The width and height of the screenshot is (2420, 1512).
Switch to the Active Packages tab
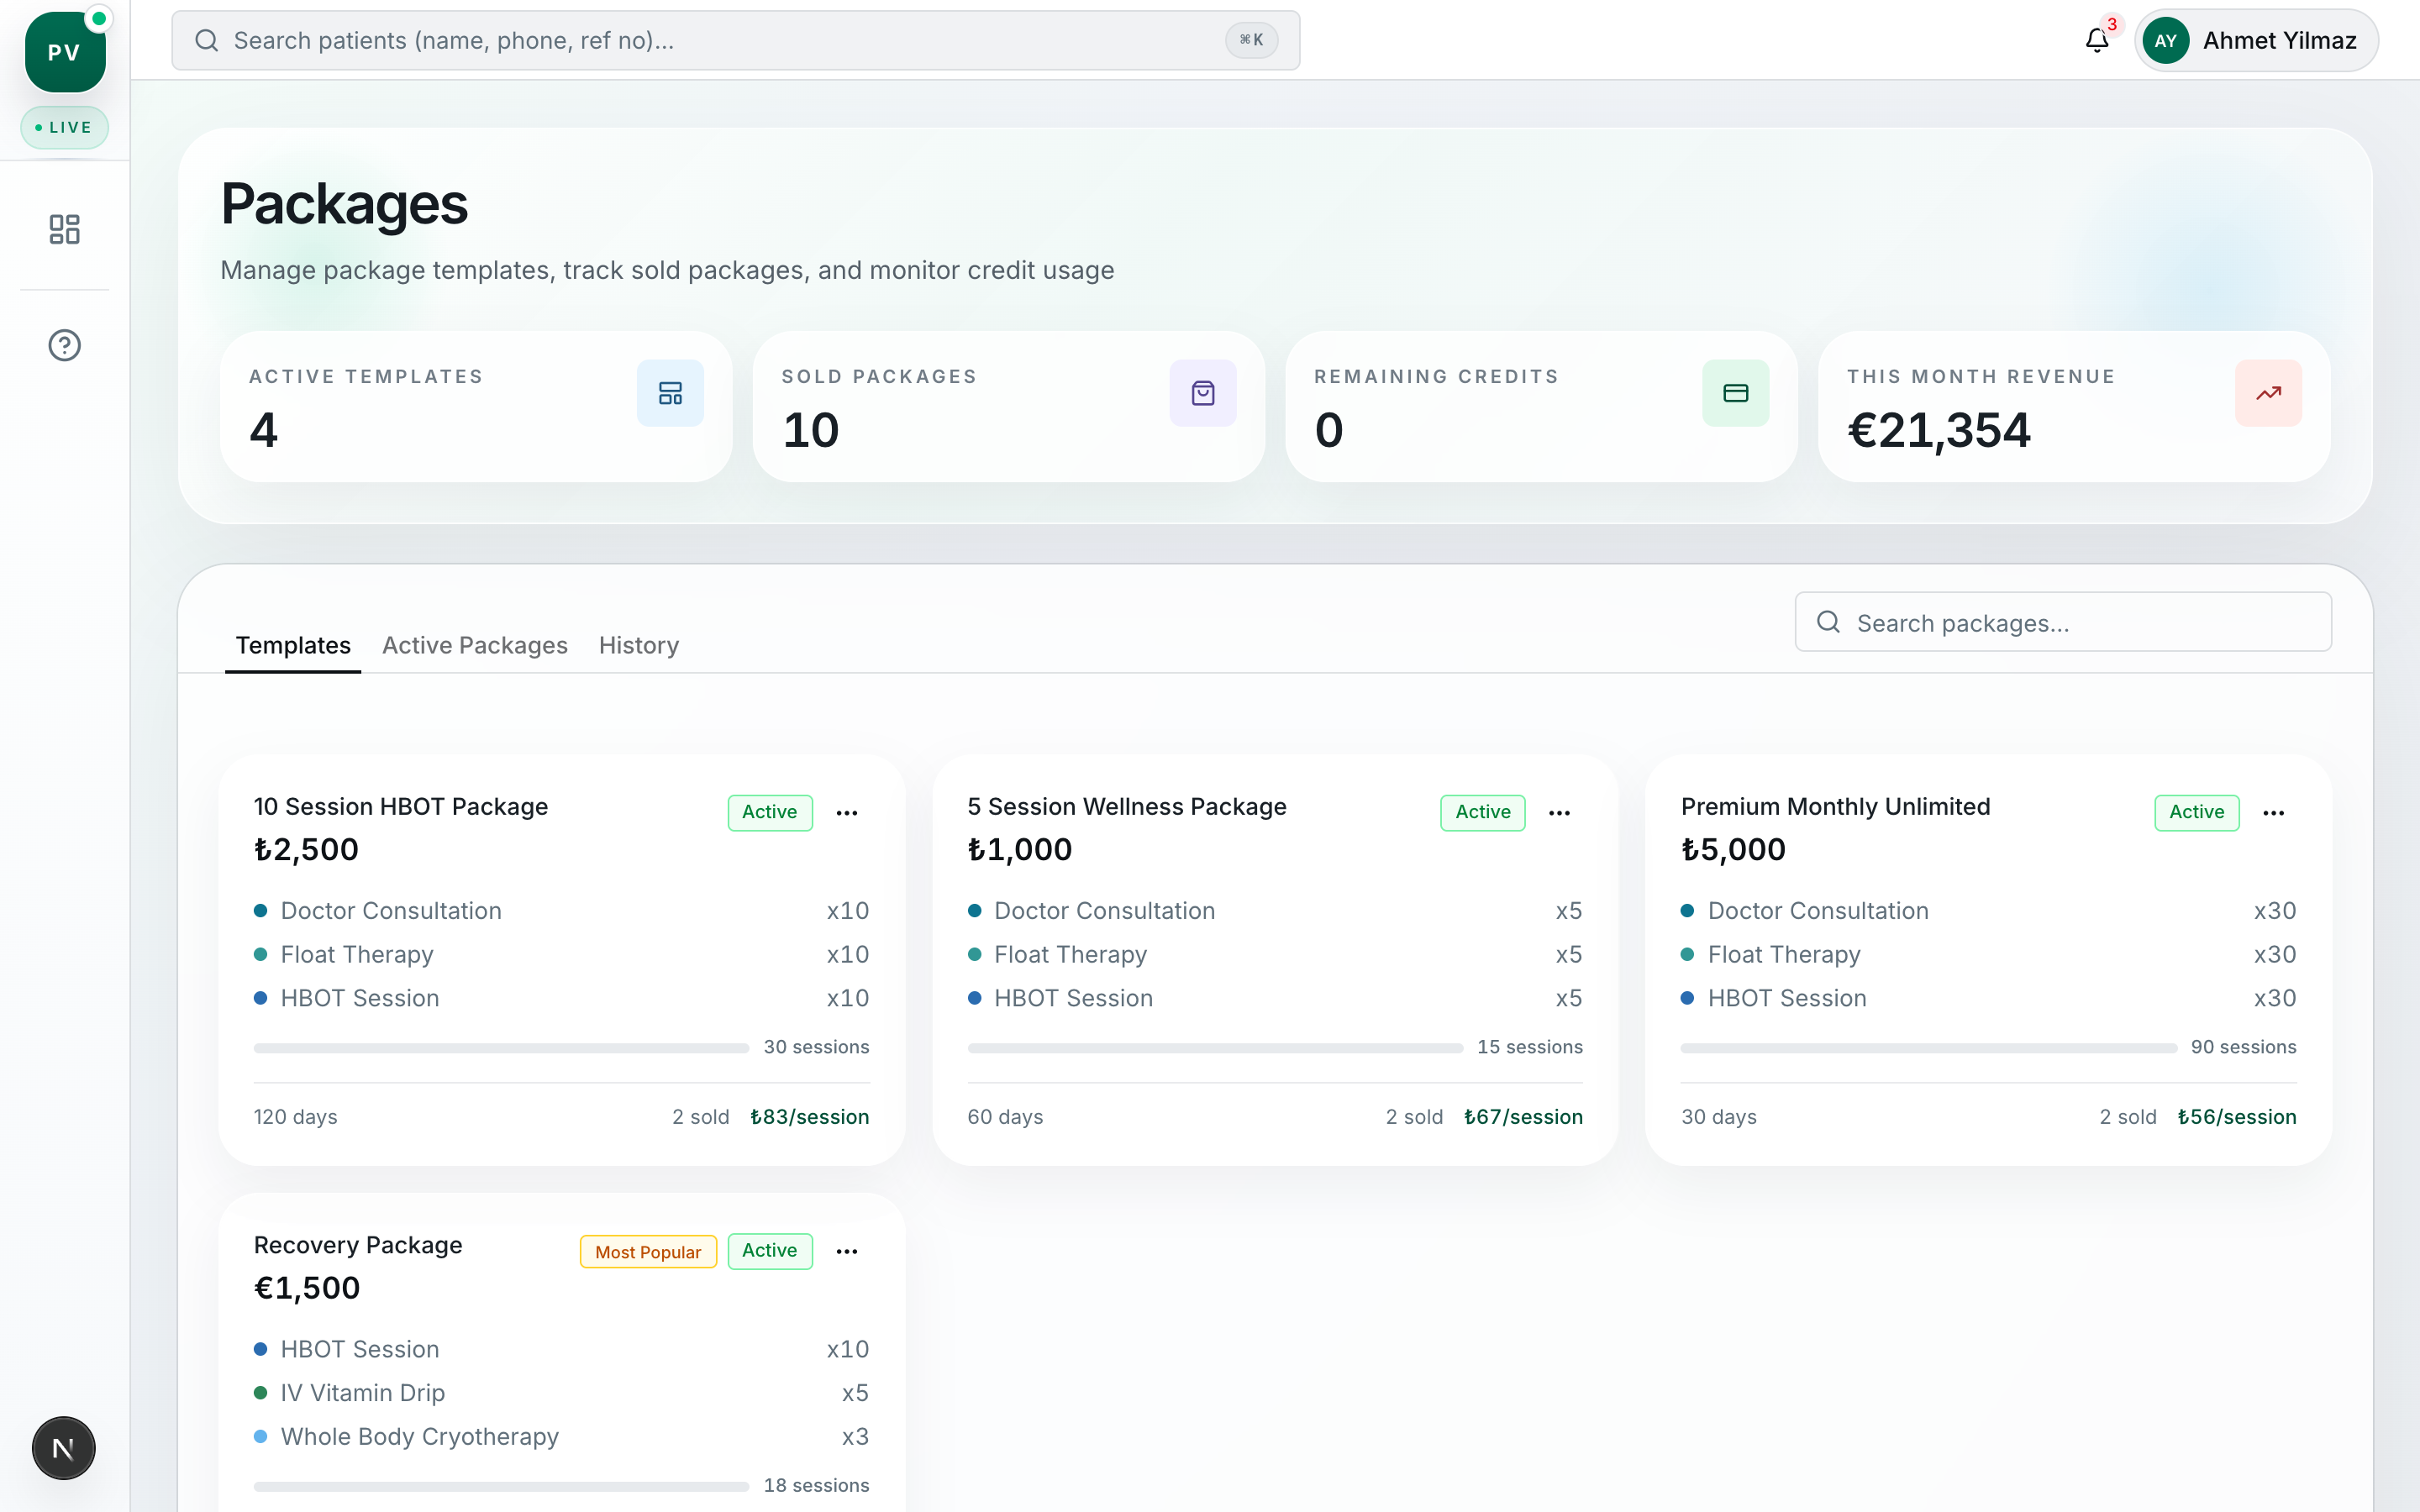pos(475,645)
